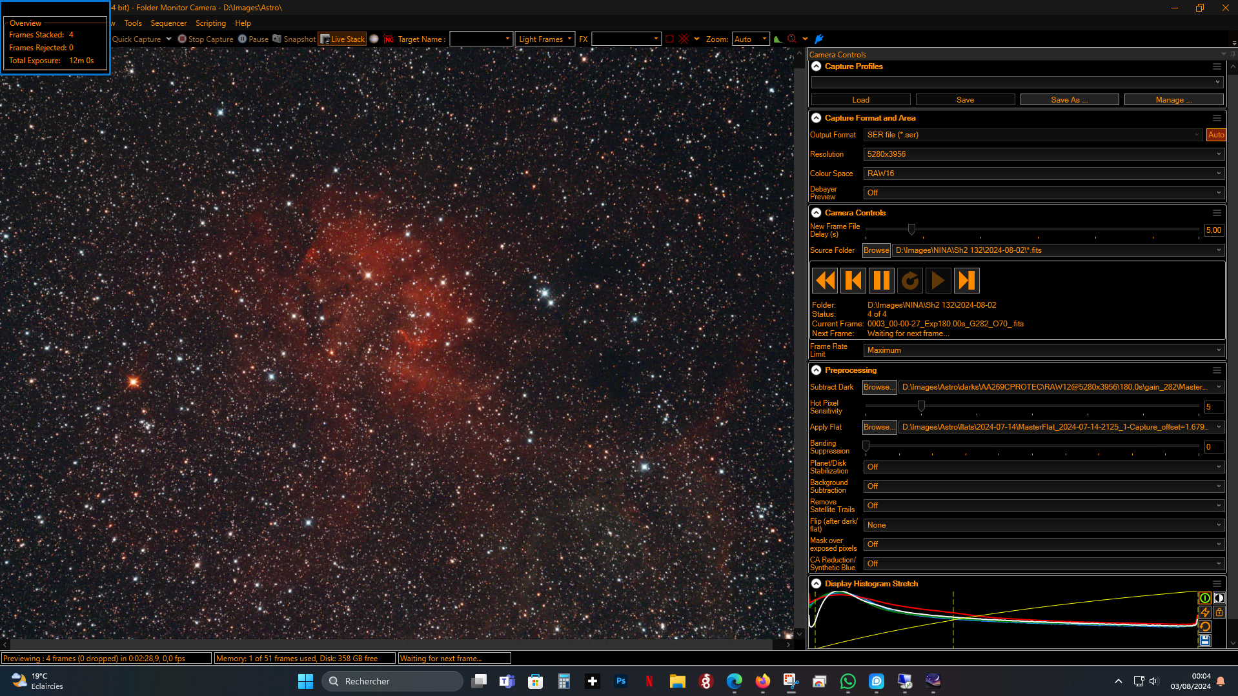The height and width of the screenshot is (696, 1238).
Task: Open the Colour Space RAW16 dropdown
Action: [x=1043, y=174]
